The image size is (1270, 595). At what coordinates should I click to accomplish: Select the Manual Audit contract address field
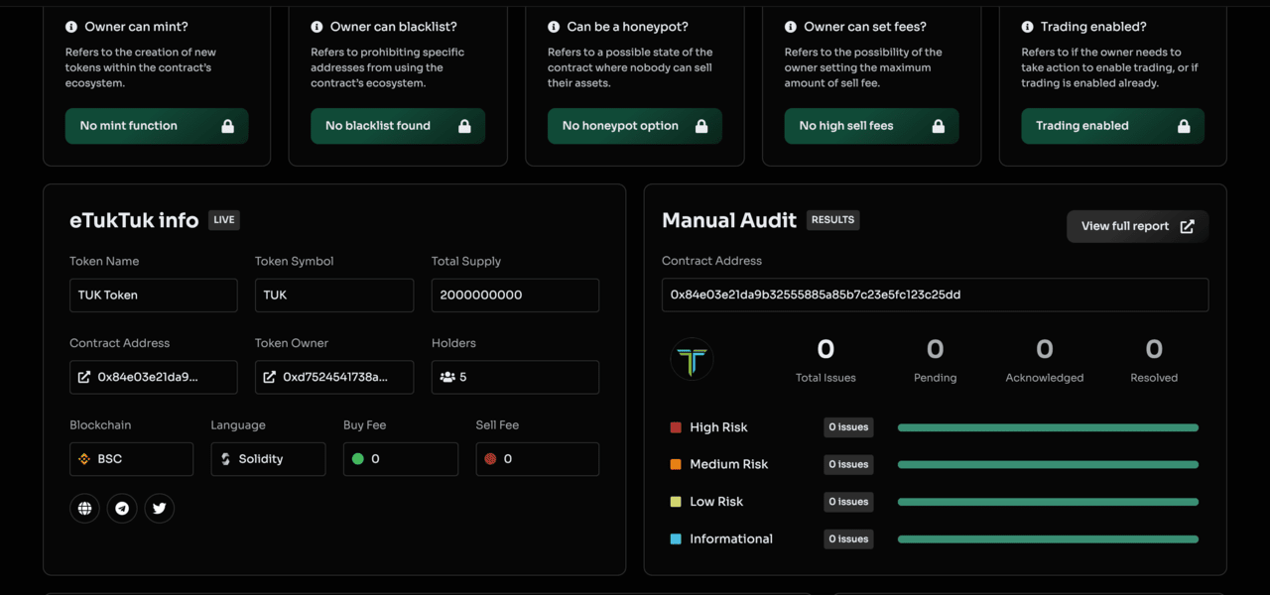coord(935,295)
